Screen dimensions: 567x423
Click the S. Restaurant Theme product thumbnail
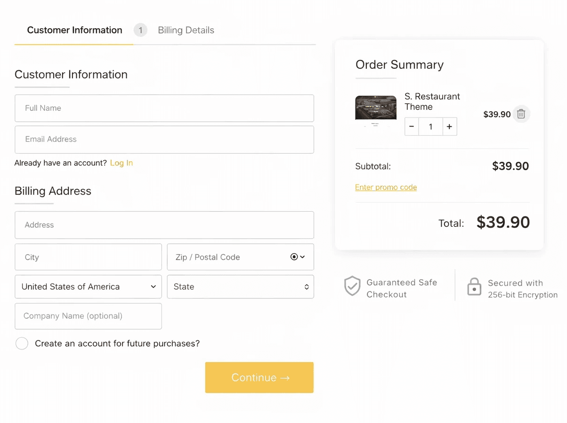click(375, 111)
